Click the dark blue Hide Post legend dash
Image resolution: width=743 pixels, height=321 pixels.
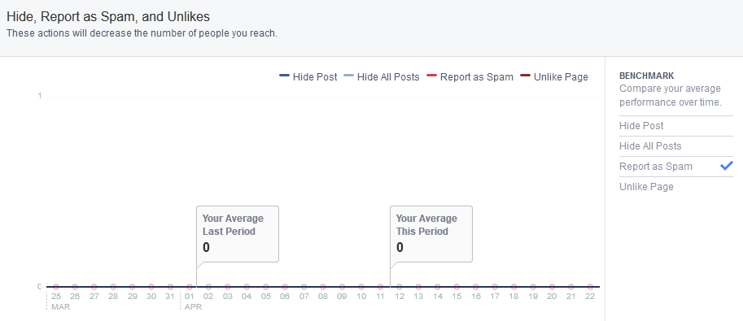pyautogui.click(x=284, y=76)
